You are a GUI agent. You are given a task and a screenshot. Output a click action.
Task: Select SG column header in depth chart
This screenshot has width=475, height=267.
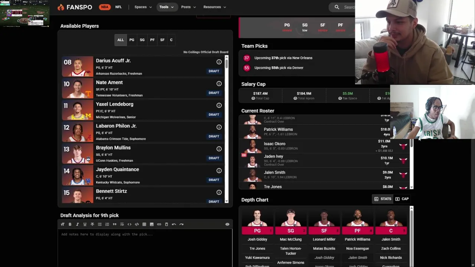pos(291,231)
